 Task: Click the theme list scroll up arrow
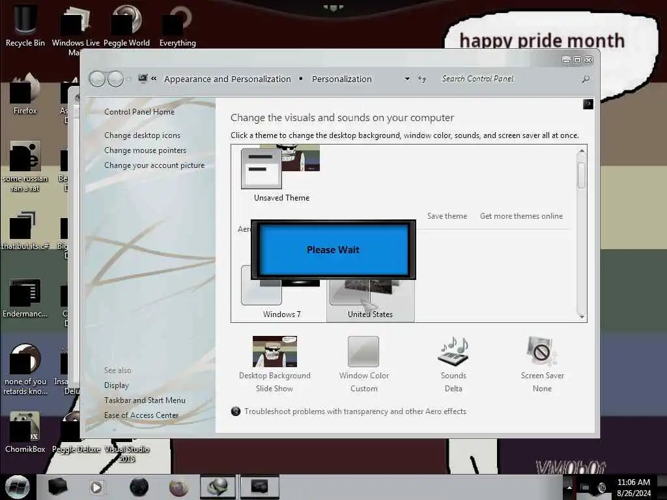[x=582, y=151]
